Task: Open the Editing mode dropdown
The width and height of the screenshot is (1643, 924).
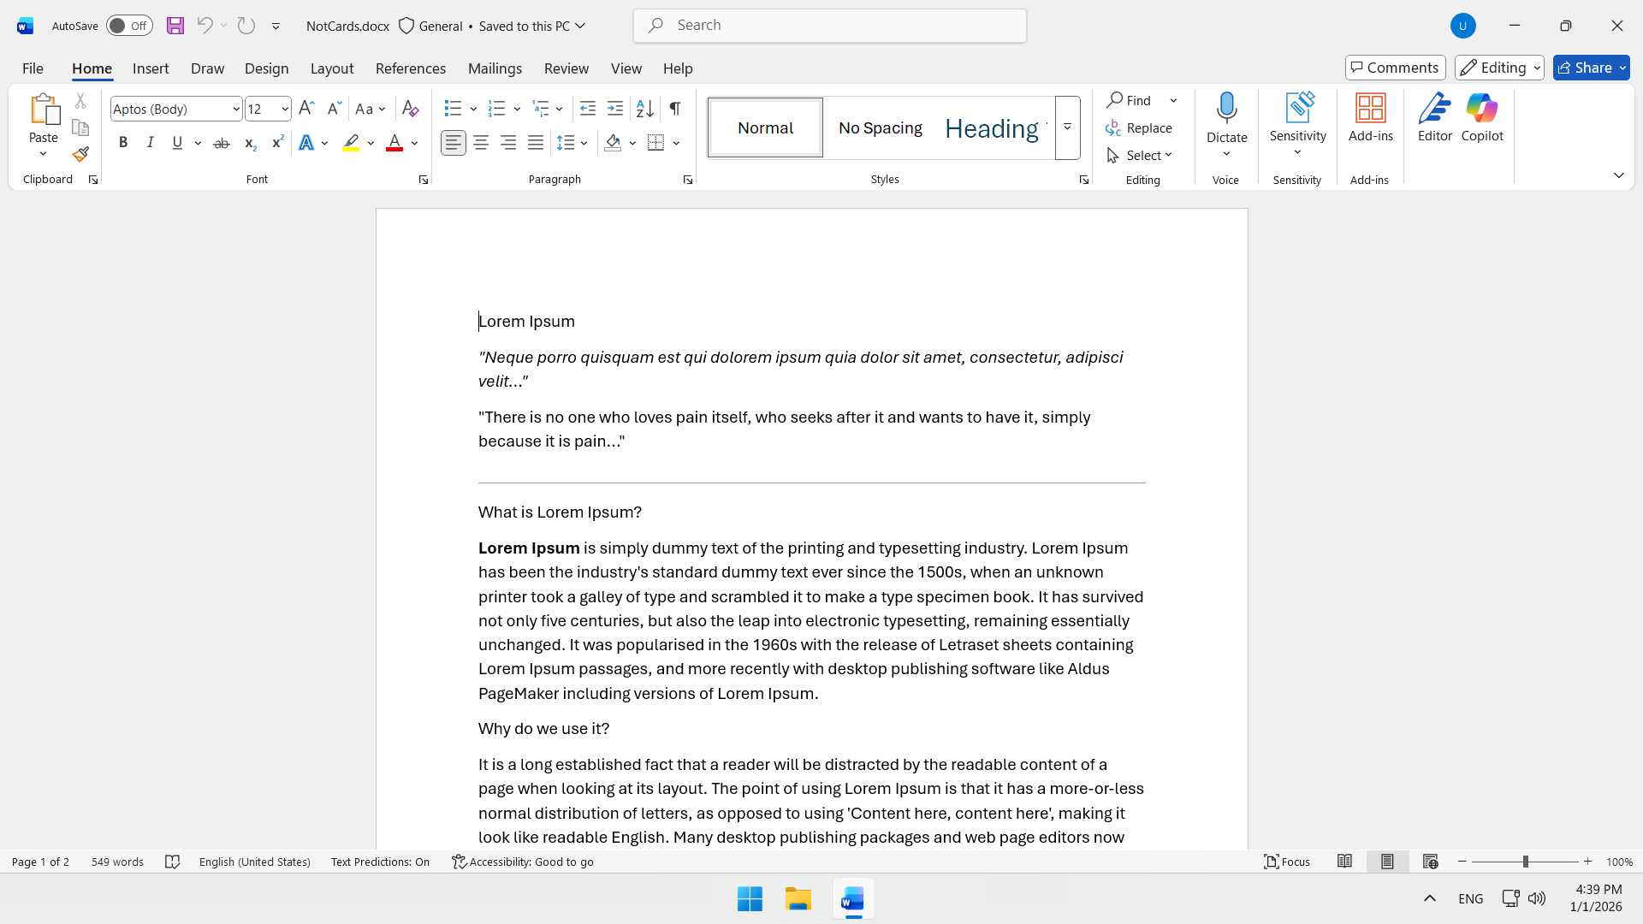Action: (x=1499, y=68)
